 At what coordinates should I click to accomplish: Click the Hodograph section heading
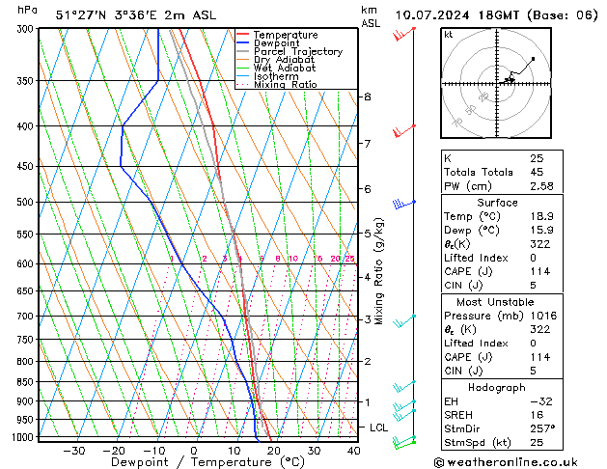497,388
